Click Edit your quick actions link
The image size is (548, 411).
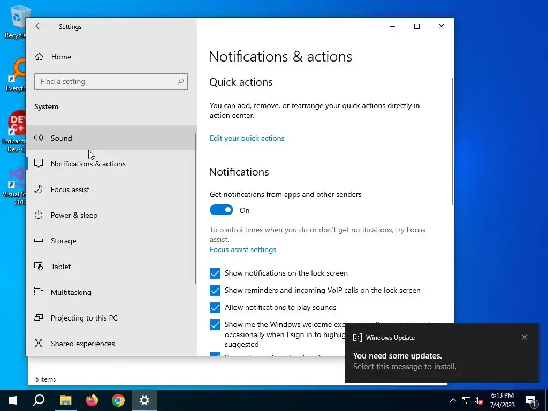[247, 138]
